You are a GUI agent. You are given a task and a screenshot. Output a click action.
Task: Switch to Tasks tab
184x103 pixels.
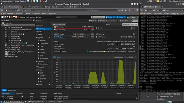point(4,90)
